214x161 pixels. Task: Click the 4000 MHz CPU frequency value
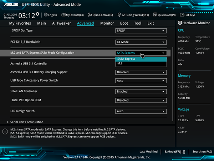coord(184,41)
